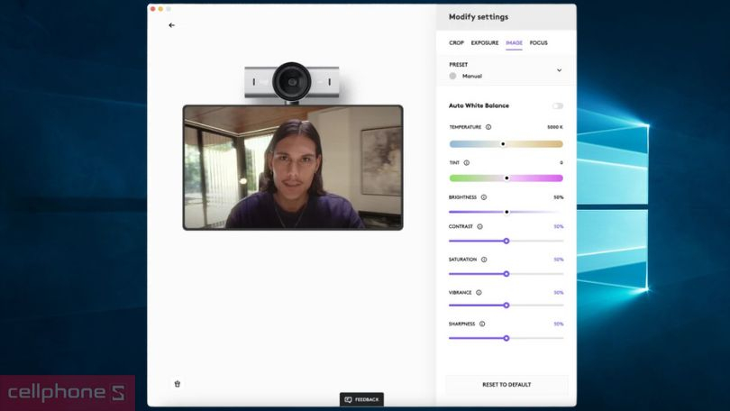
Task: Toggle Auto White Balance switch
Action: (x=557, y=106)
